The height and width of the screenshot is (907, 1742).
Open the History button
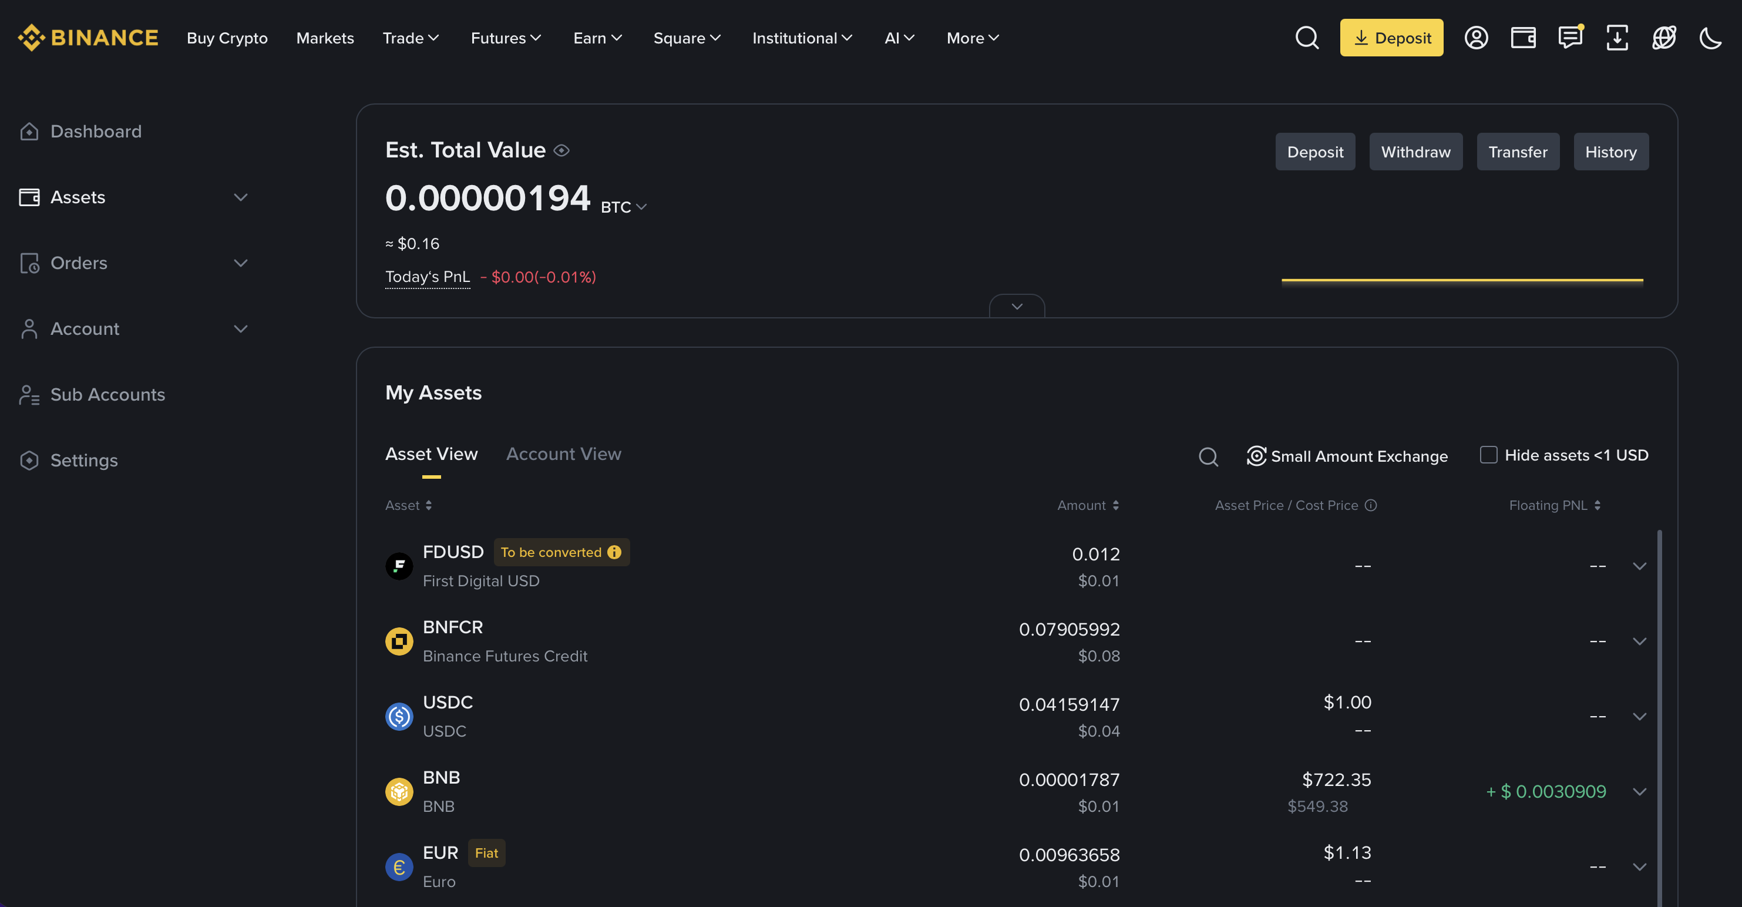coord(1611,152)
